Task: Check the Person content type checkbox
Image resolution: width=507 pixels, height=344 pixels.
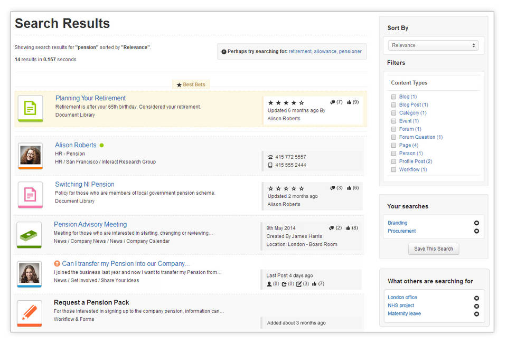Action: pyautogui.click(x=393, y=153)
